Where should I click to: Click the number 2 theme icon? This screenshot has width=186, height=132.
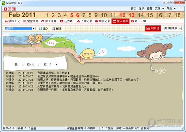click(x=9, y=9)
